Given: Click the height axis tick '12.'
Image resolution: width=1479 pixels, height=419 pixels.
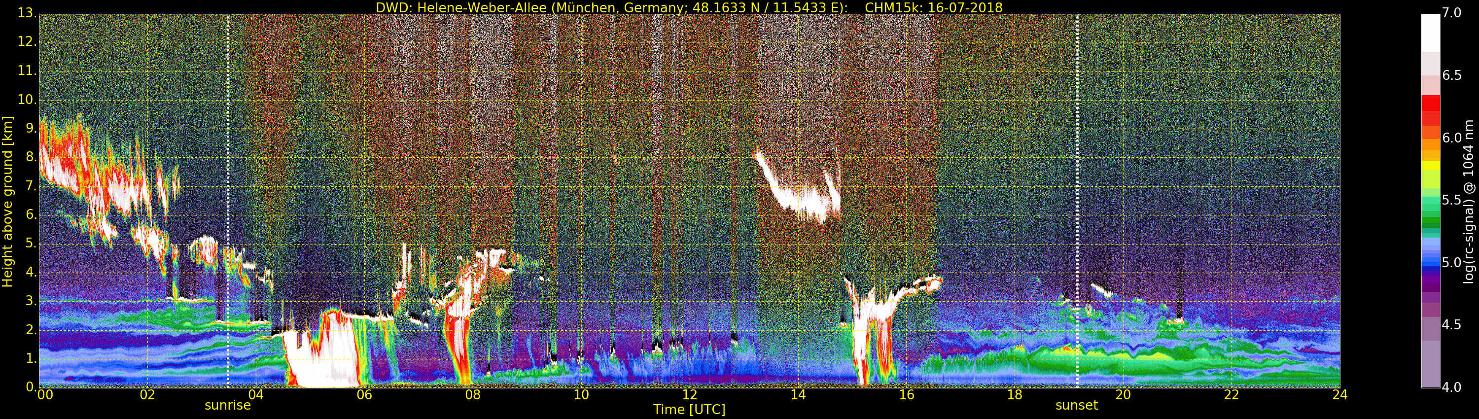Looking at the screenshot, I should (27, 41).
